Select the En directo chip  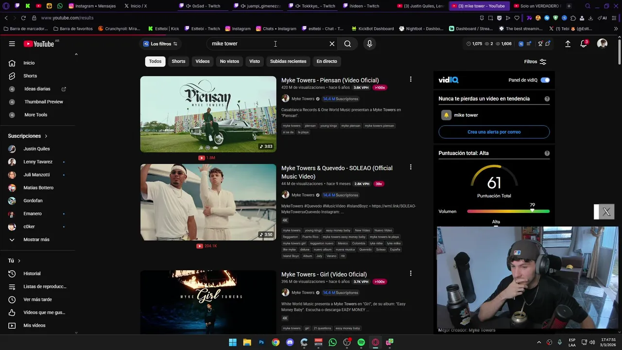327,61
